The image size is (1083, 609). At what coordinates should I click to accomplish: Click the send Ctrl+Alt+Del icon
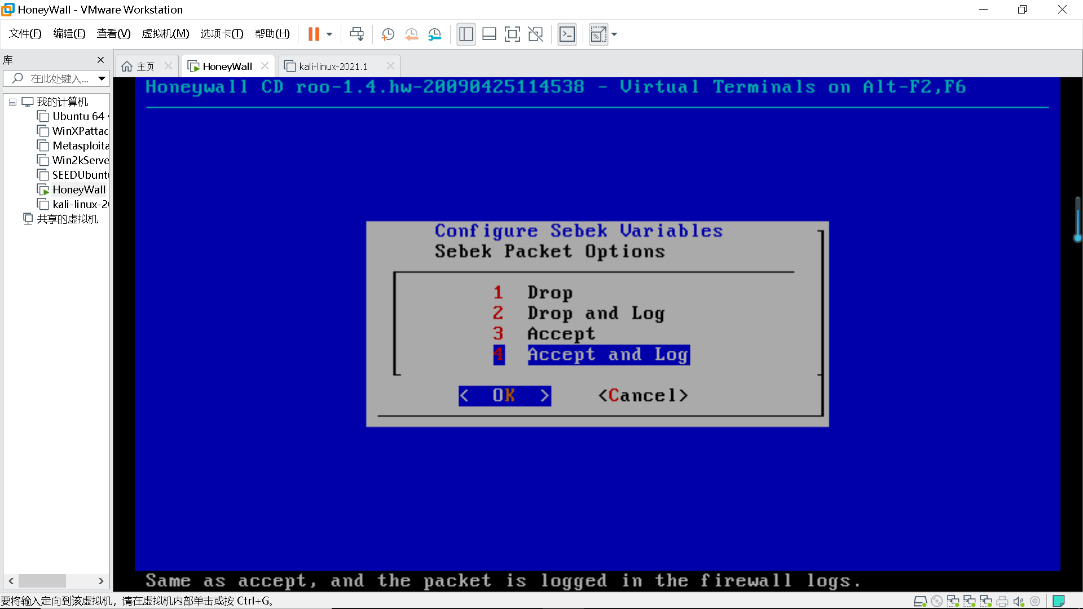pos(356,34)
